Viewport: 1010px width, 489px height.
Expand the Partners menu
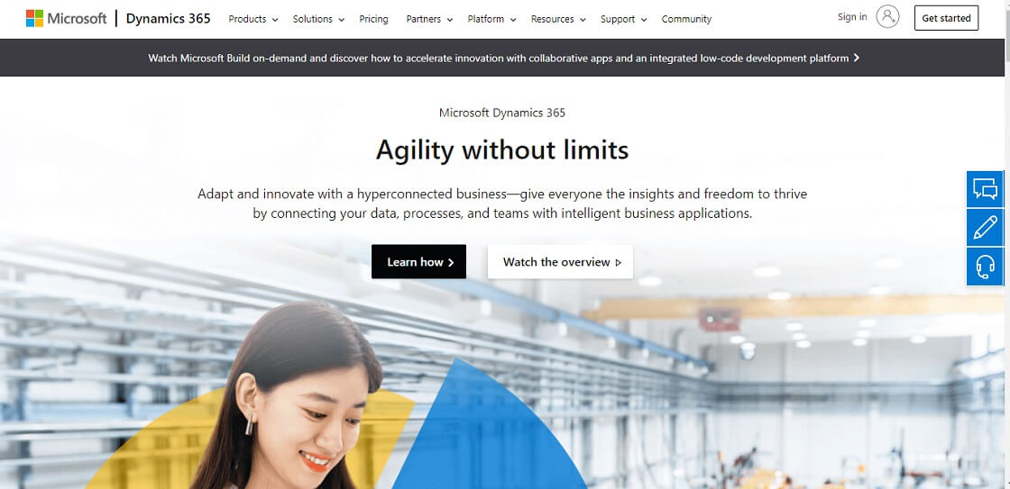pyautogui.click(x=429, y=19)
